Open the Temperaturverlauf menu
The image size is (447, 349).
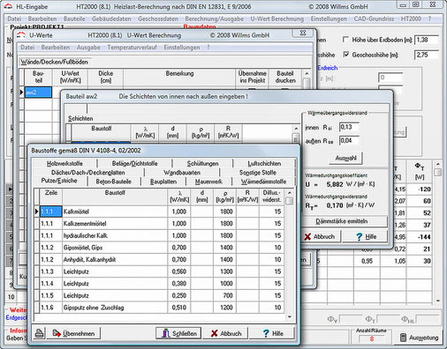click(x=132, y=48)
